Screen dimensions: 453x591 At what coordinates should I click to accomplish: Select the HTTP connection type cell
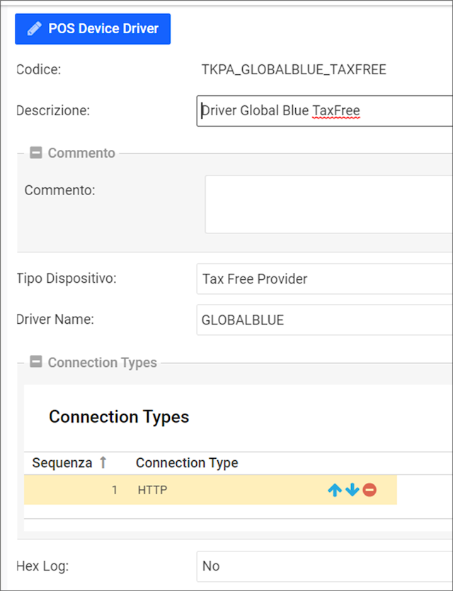tap(153, 490)
